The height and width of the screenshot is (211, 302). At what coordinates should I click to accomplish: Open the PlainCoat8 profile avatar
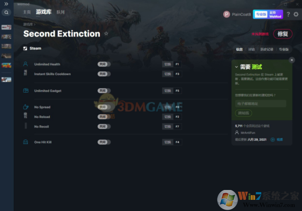click(x=226, y=14)
